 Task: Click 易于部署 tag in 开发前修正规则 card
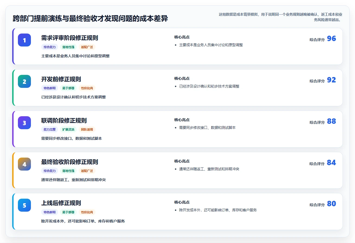(x=68, y=88)
